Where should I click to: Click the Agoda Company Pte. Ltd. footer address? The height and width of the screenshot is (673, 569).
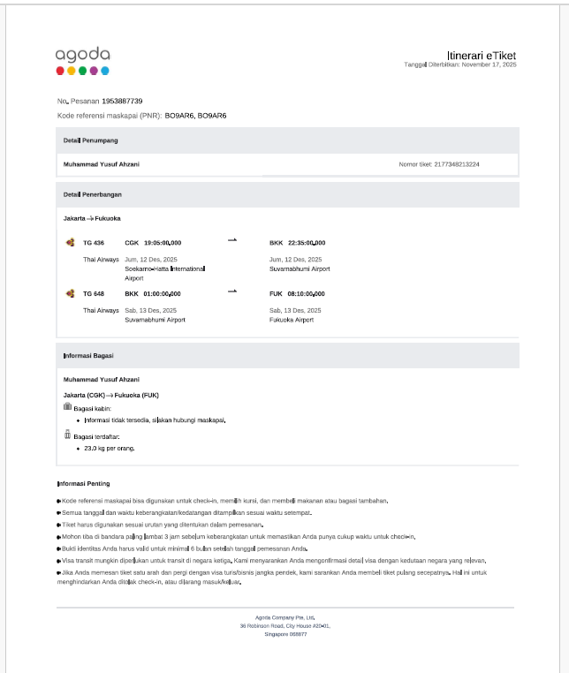(x=284, y=618)
